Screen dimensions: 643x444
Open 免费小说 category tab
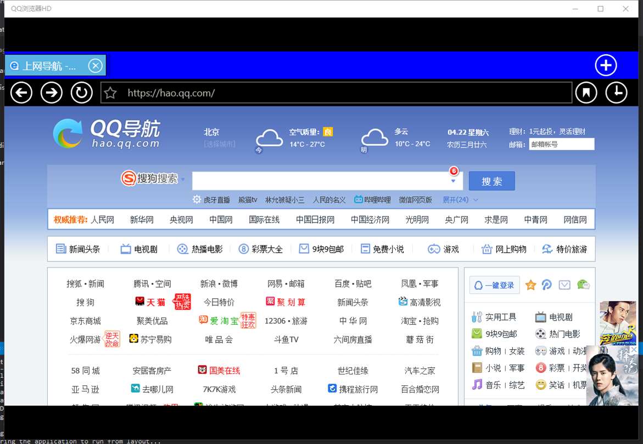382,249
